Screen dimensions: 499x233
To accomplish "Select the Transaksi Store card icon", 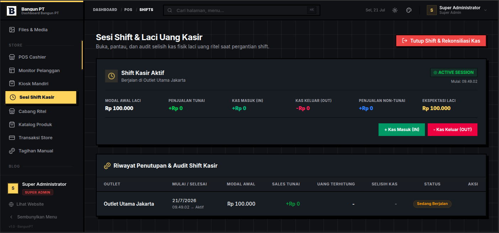I will coord(12,138).
